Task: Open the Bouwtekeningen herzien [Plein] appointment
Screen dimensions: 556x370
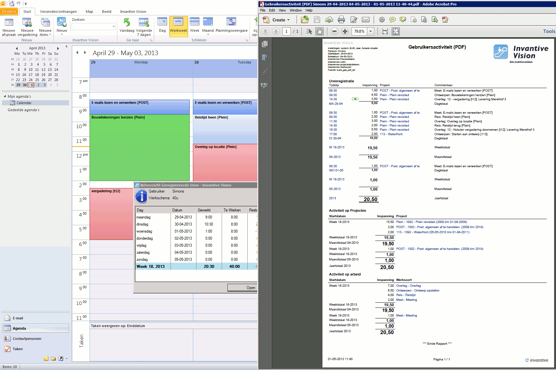Action: 139,148
